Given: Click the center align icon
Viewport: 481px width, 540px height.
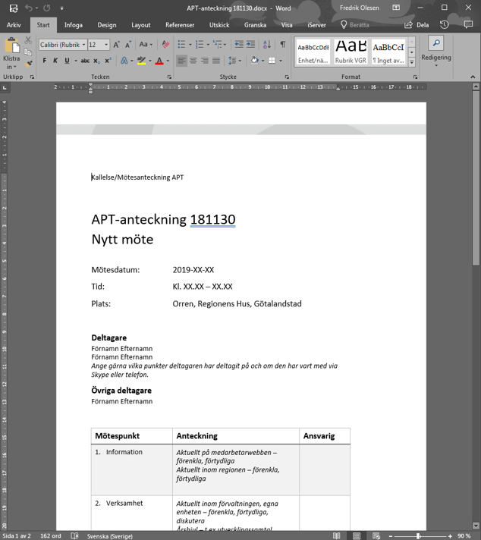Looking at the screenshot, I should point(193,61).
